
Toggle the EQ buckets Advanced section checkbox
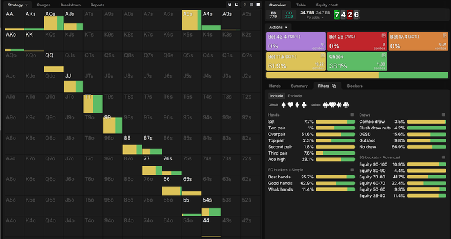[x=443, y=157]
